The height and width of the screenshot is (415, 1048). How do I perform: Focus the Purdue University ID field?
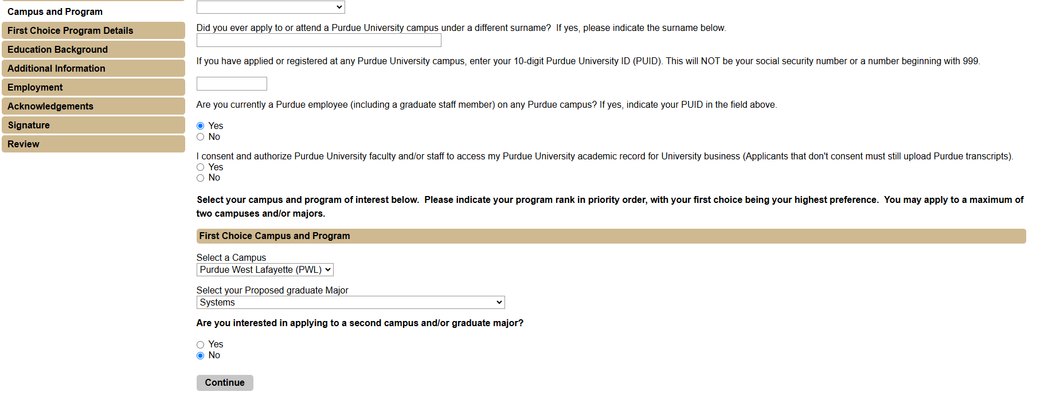[x=232, y=84]
